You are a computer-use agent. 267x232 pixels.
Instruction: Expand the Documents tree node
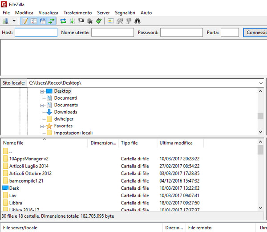[42, 106]
